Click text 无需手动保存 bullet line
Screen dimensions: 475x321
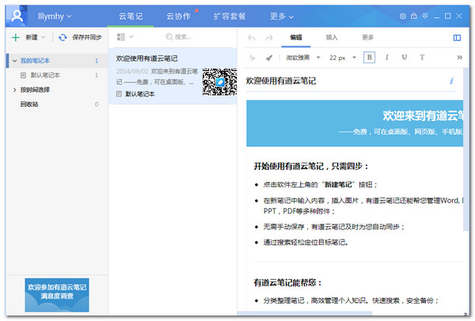pyautogui.click(x=334, y=227)
